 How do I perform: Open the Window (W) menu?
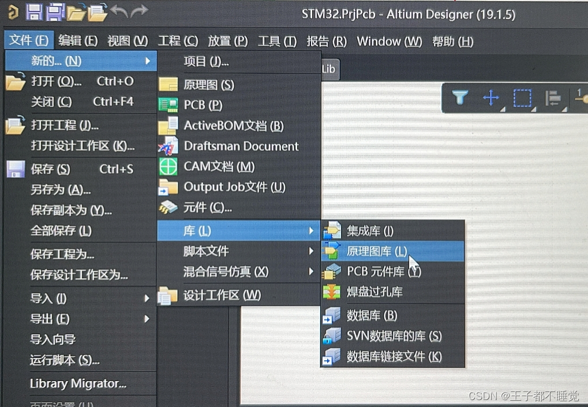[x=389, y=41]
